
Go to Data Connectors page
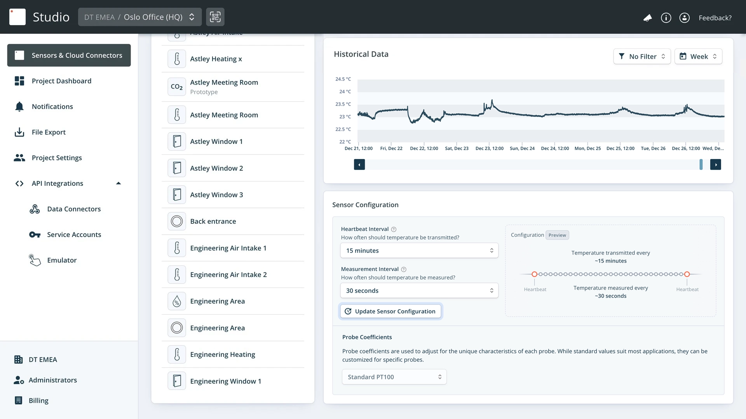pos(74,209)
